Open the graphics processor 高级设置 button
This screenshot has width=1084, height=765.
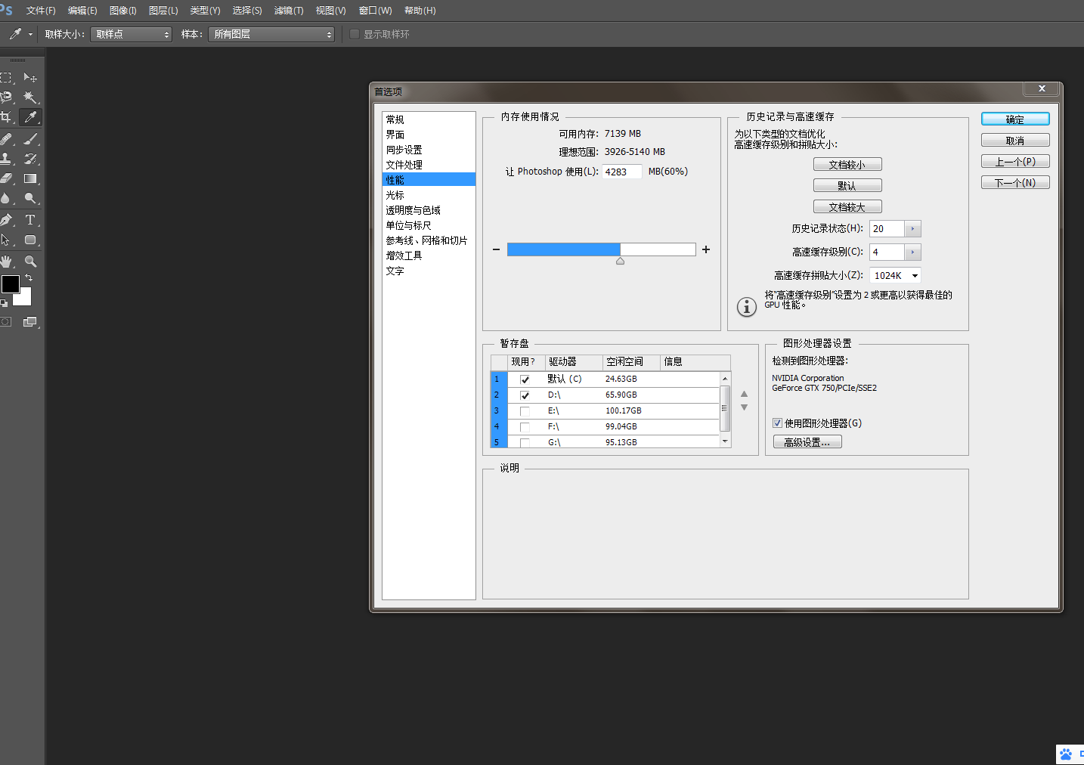click(807, 442)
